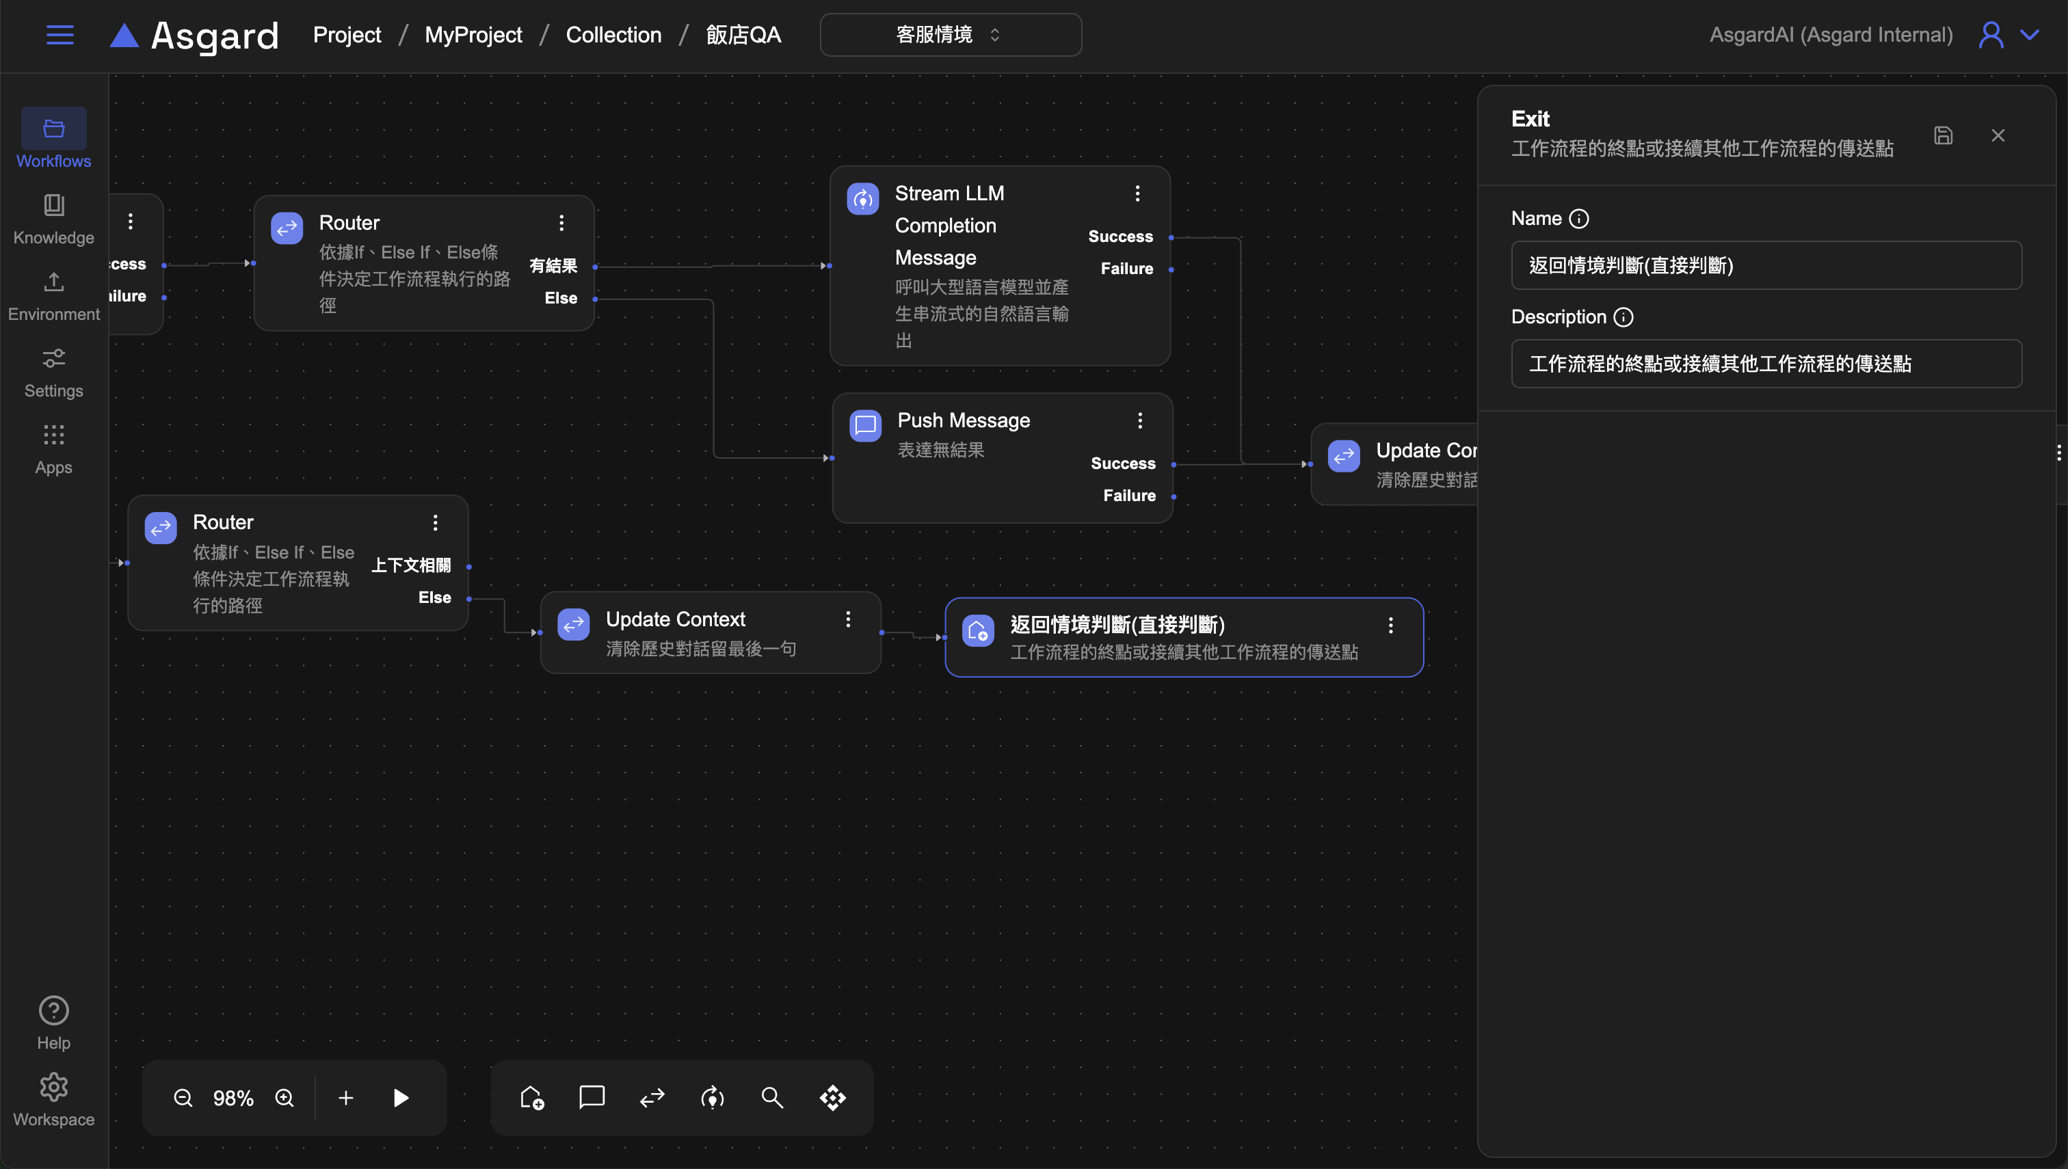Click the diamond cluster icon in toolbar
Screen dimensions: 2068x1169
click(833, 1097)
